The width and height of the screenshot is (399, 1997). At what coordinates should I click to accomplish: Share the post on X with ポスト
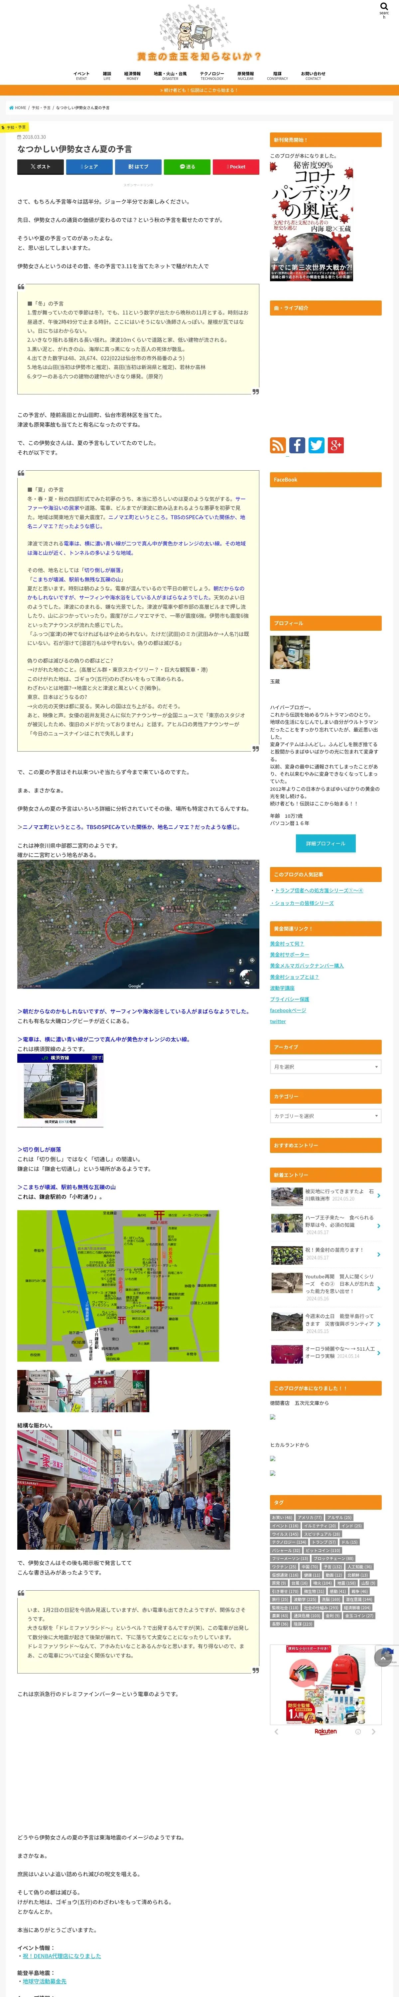click(40, 167)
